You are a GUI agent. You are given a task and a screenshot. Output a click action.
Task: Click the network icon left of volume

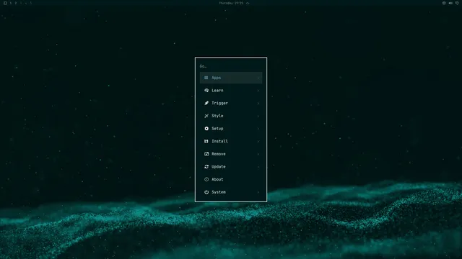coord(444,3)
